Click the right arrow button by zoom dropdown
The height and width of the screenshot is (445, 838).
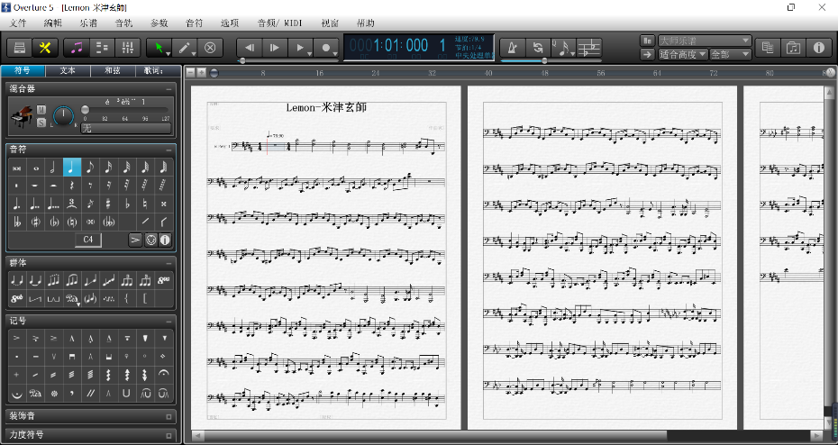pyautogui.click(x=647, y=54)
